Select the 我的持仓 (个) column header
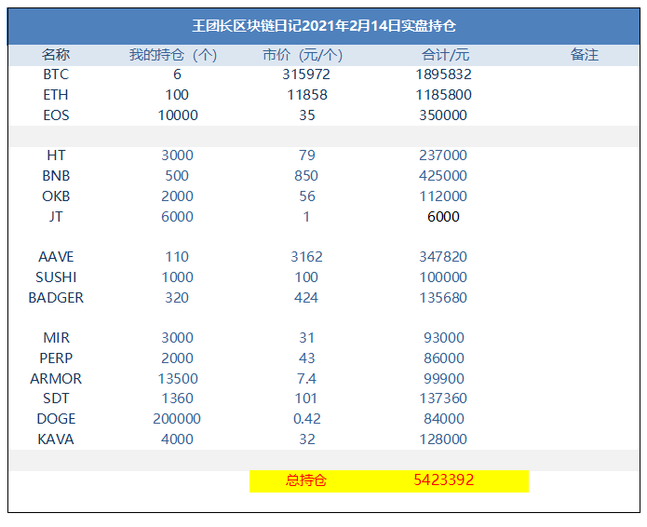The width and height of the screenshot is (647, 527). [x=173, y=55]
